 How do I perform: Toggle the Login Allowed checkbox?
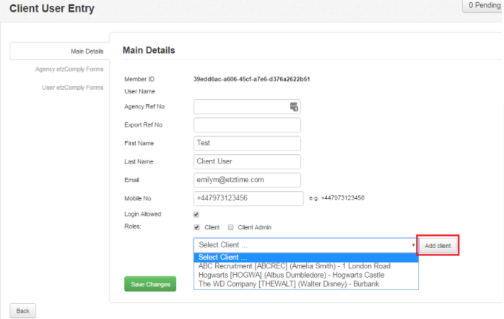196,214
